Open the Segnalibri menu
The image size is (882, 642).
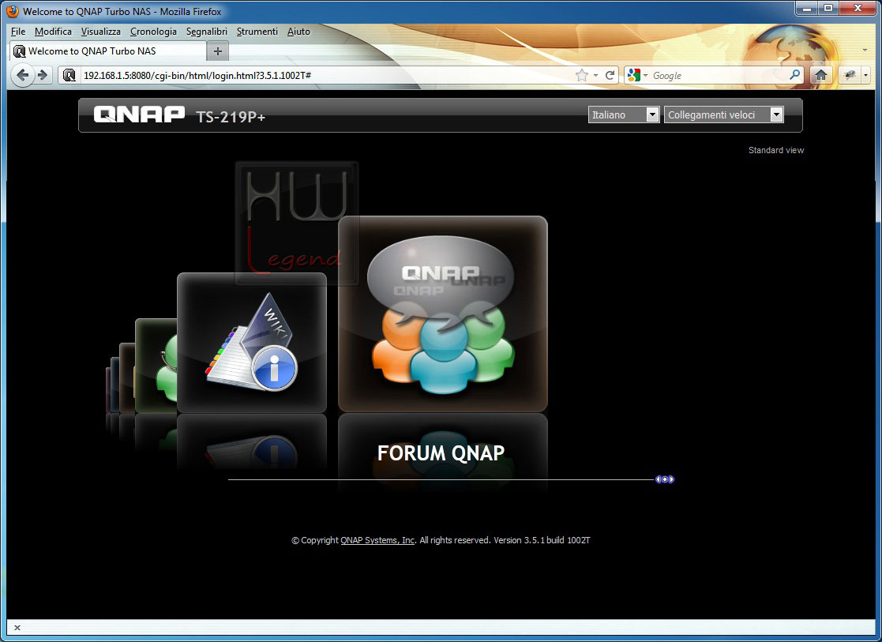[206, 32]
